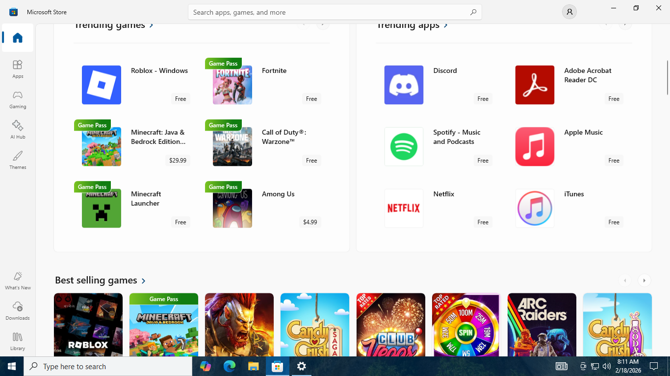Click the Free button for iTunes
This screenshot has width=670, height=376.
pyautogui.click(x=614, y=222)
